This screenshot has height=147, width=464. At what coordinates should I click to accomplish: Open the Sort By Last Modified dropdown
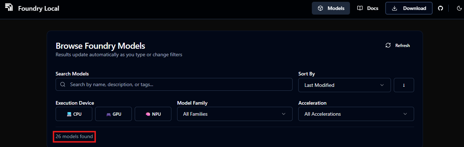click(x=344, y=85)
